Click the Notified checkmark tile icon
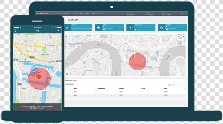Viewport: 223px width, 124px height. [67, 28]
